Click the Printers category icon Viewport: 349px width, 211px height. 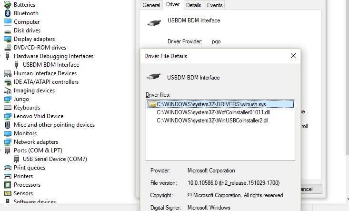coord(8,176)
